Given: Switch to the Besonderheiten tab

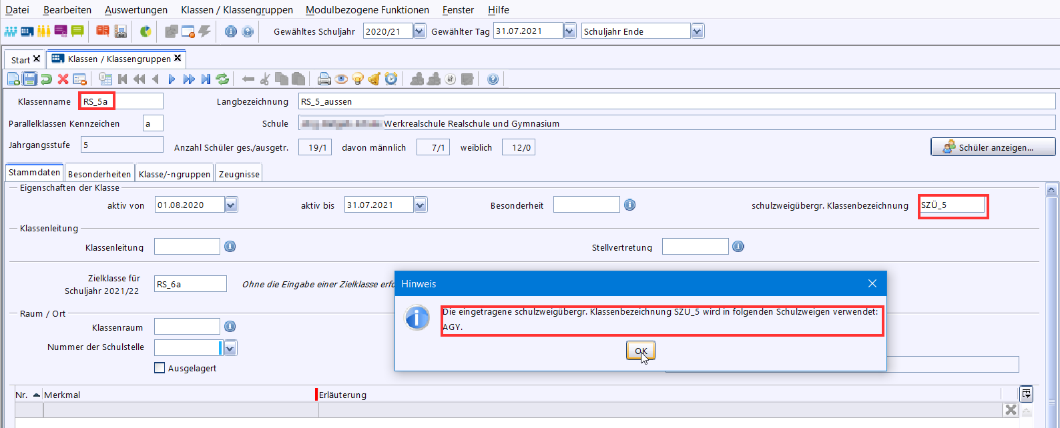Looking at the screenshot, I should point(99,174).
